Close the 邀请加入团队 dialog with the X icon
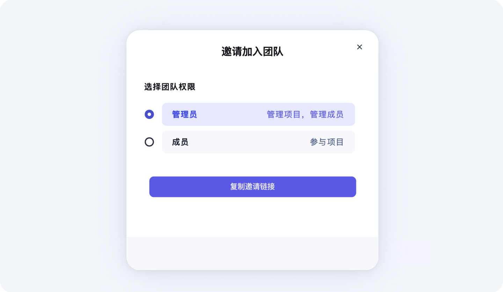This screenshot has height=292, width=503. (x=359, y=47)
